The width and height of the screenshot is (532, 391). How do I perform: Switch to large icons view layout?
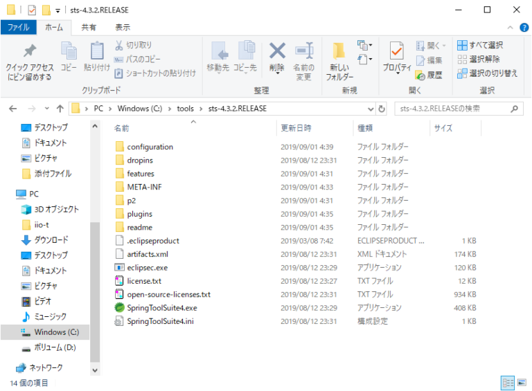pyautogui.click(x=522, y=383)
